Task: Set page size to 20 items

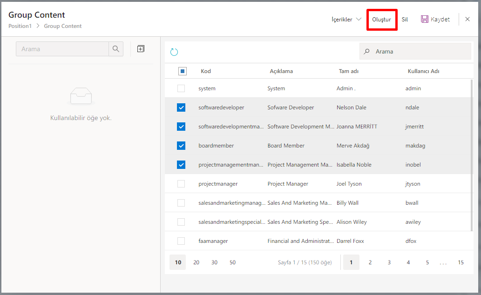Action: [x=196, y=262]
